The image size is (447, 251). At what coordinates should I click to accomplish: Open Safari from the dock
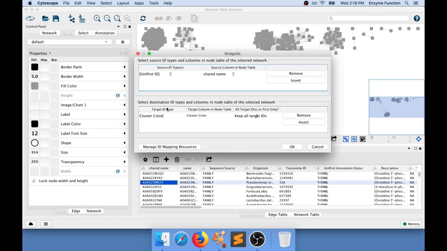tap(181, 239)
